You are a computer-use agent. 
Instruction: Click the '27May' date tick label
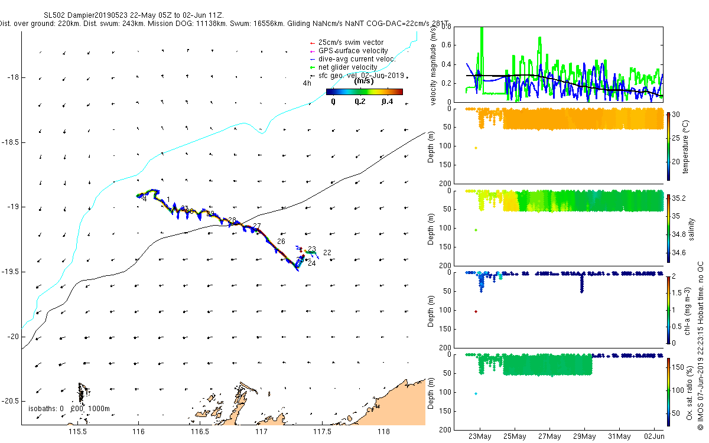click(549, 437)
